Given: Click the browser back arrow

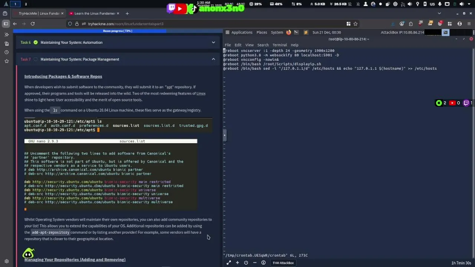Looking at the screenshot, I should point(15,24).
